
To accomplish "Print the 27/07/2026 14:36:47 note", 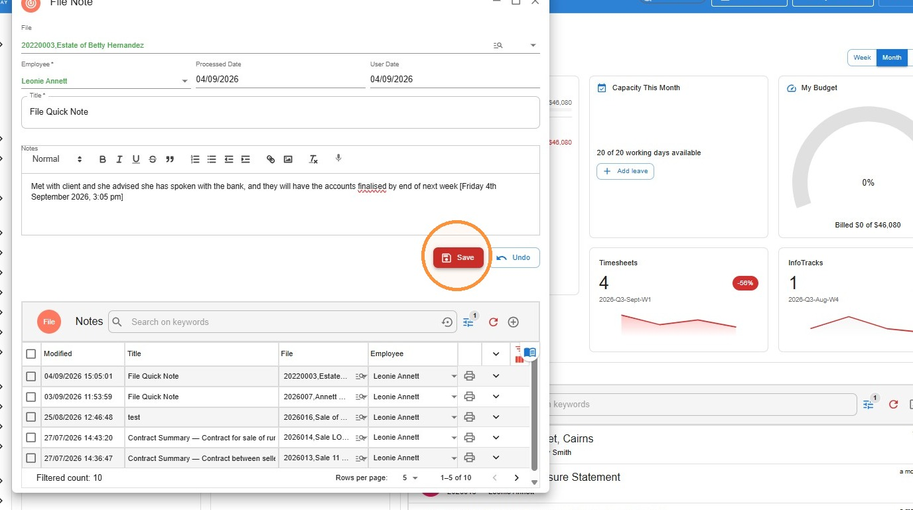I will point(470,458).
